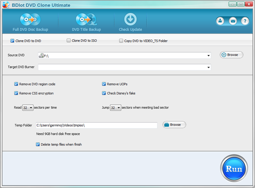Image resolution: width=255 pixels, height=188 pixels.
Task: Tick Copy DVD to VIDEO_TS Folder
Action: pyautogui.click(x=121, y=41)
